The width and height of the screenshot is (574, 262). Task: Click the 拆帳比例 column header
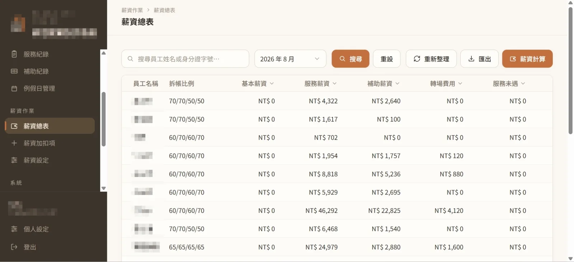tap(182, 84)
